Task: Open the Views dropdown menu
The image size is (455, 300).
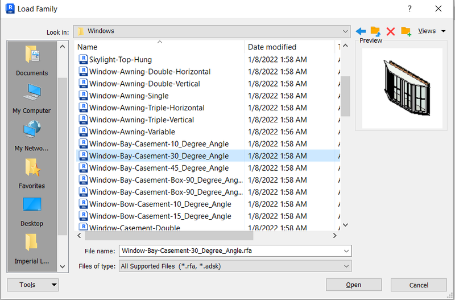Action: (432, 31)
